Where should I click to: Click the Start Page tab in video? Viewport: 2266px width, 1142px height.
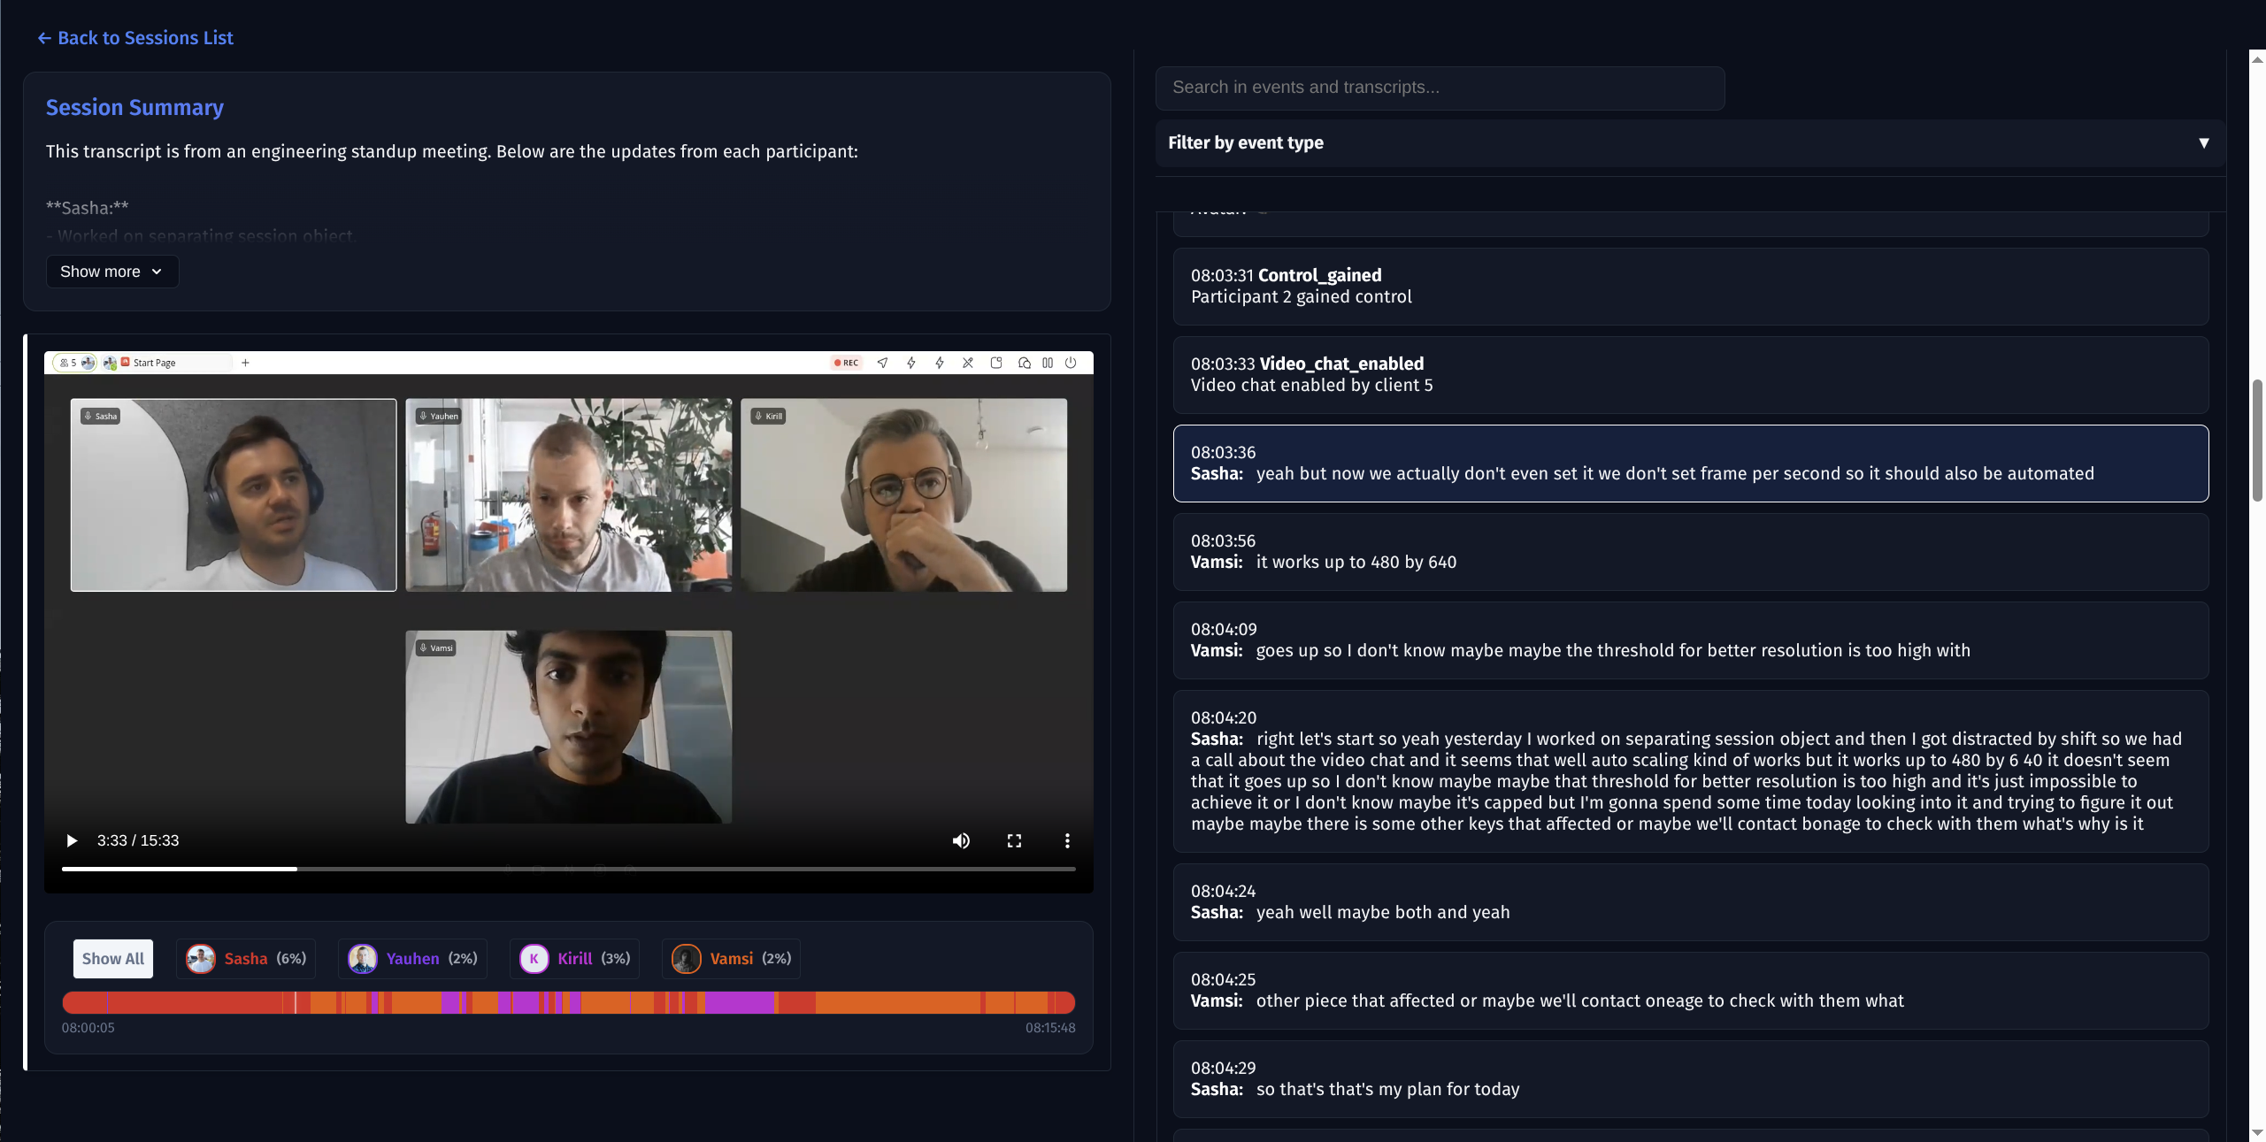click(x=168, y=363)
